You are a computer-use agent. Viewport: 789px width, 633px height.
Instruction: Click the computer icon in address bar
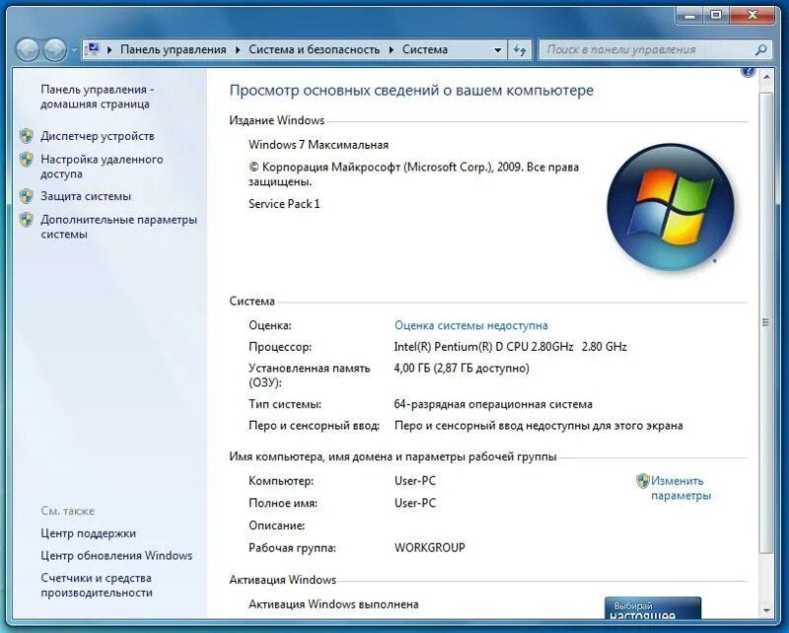pyautogui.click(x=93, y=49)
